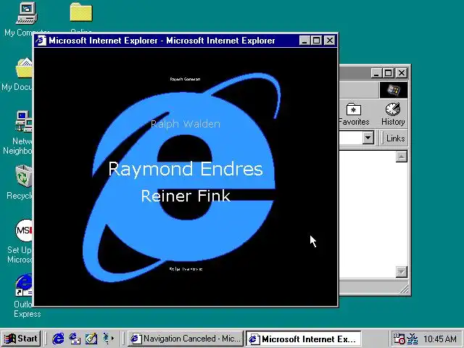
Task: Click Links toolbar label in background window
Action: coord(395,138)
